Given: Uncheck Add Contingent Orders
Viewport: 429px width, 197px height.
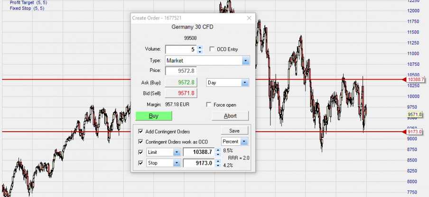Looking at the screenshot, I should pos(140,132).
